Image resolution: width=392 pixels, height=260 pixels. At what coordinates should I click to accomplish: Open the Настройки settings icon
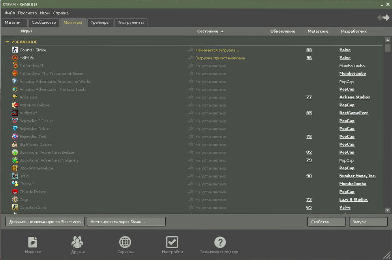coord(172,242)
